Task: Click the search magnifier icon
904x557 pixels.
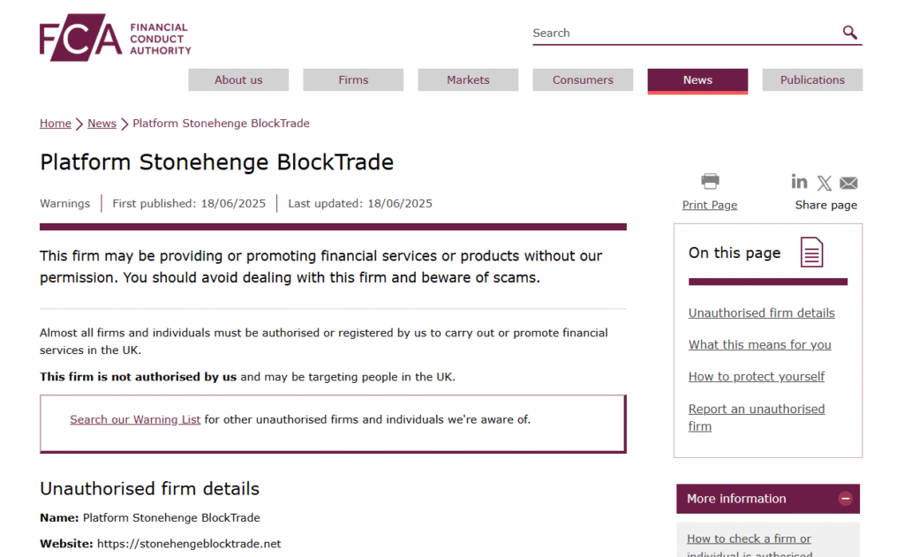Action: 849,33
